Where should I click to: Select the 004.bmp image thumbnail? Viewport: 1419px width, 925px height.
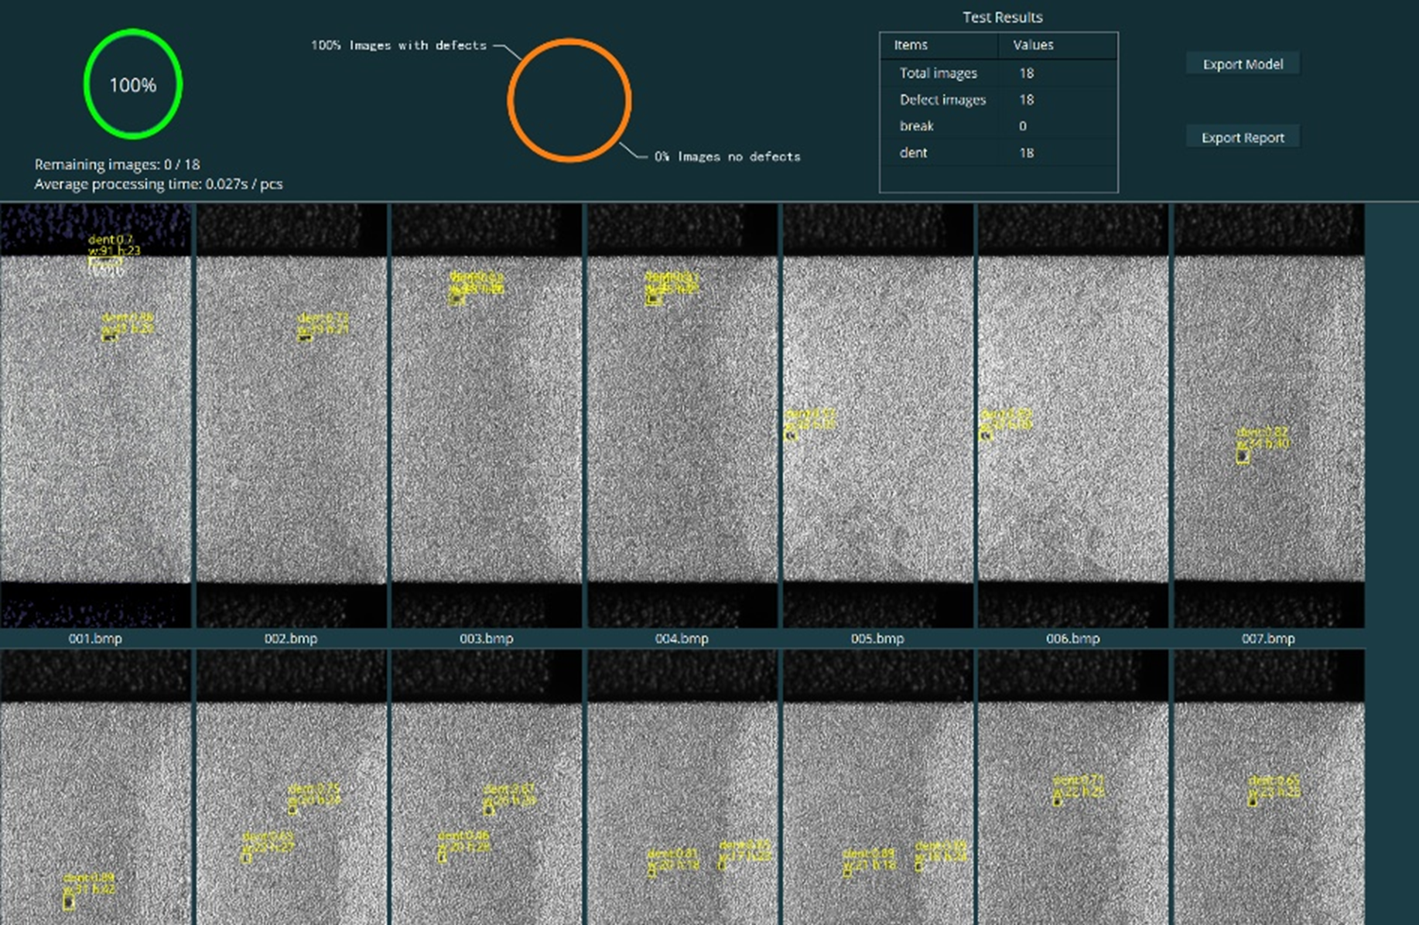682,418
